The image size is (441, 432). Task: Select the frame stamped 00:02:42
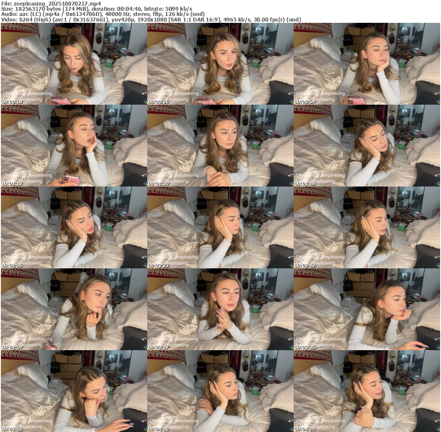click(367, 227)
